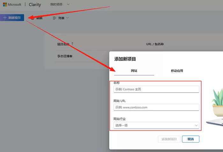Open the 列表 view dropdown
The height and width of the screenshot is (152, 223).
click(x=61, y=18)
